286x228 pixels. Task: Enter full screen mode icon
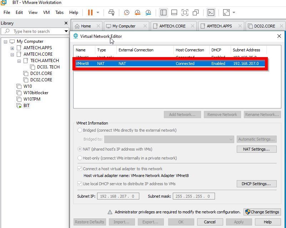185,12
